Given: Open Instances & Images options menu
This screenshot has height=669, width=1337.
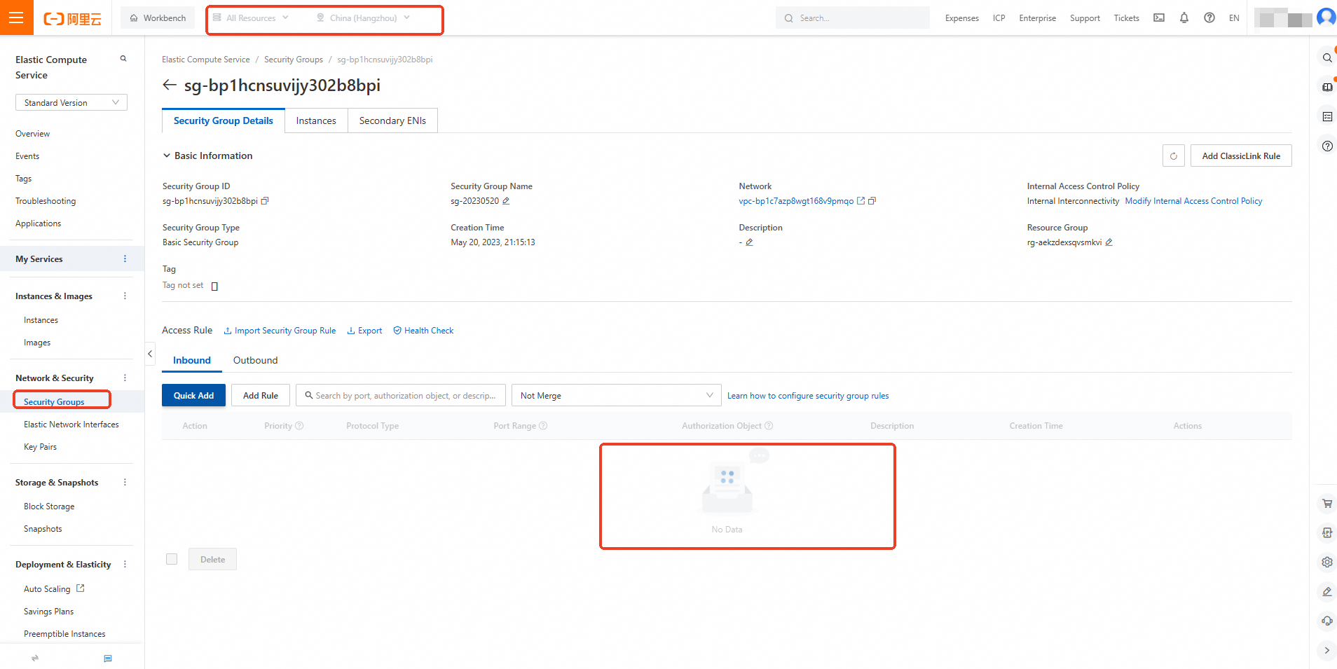Looking at the screenshot, I should click(125, 296).
